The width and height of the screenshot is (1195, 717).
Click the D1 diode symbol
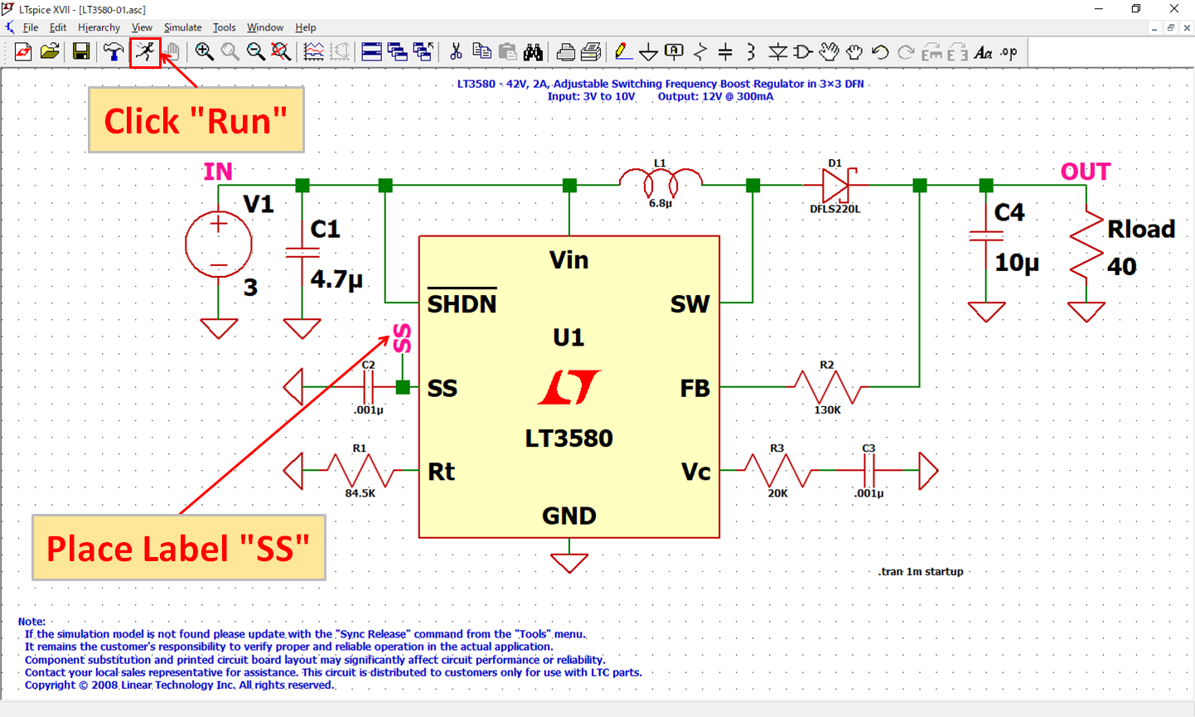(835, 185)
